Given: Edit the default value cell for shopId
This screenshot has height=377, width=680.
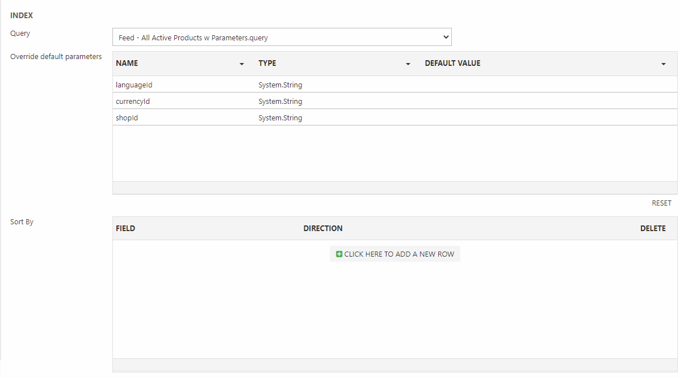Looking at the screenshot, I should click(x=545, y=118).
